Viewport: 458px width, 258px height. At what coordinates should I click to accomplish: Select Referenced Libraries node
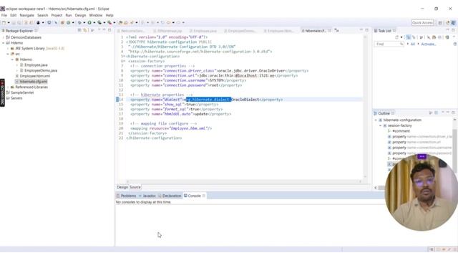(x=29, y=87)
